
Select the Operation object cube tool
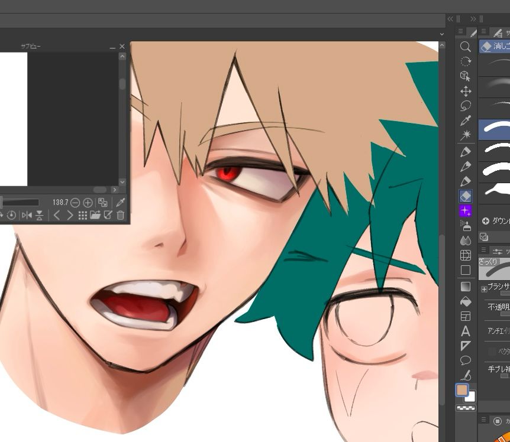click(466, 76)
